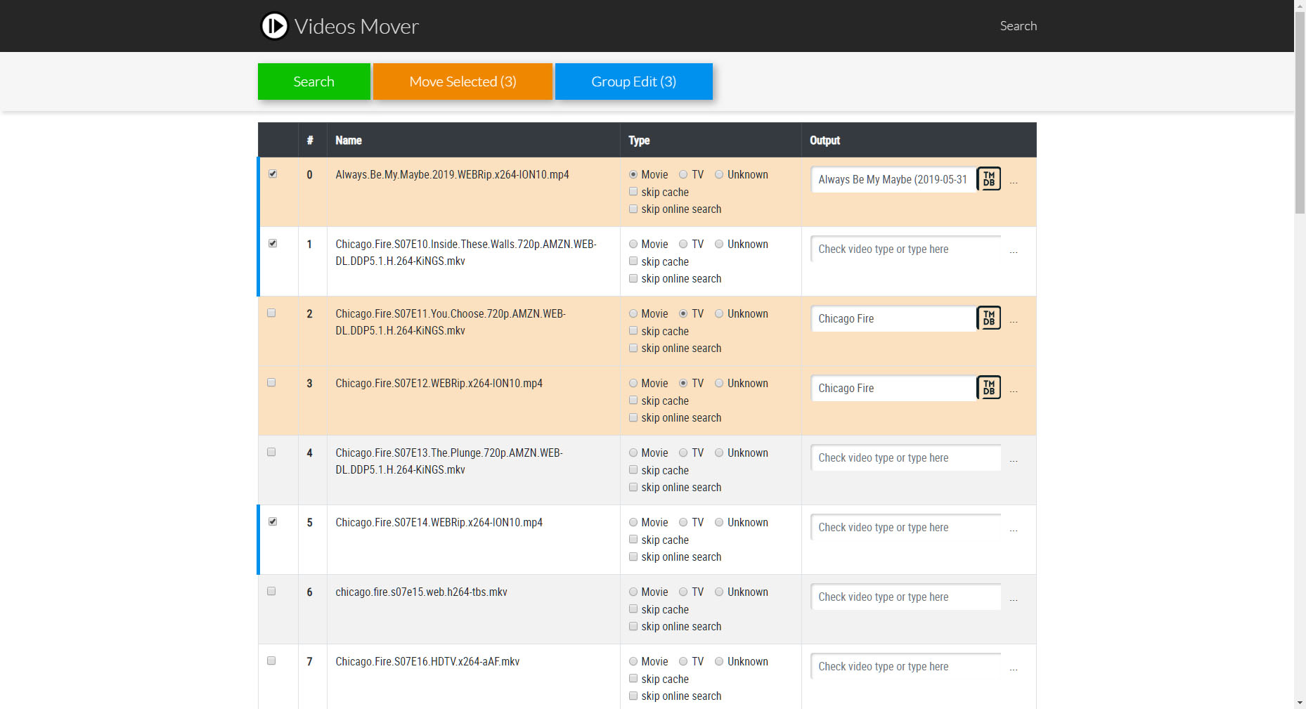Set row 1 S07E10 type to TV

point(683,244)
